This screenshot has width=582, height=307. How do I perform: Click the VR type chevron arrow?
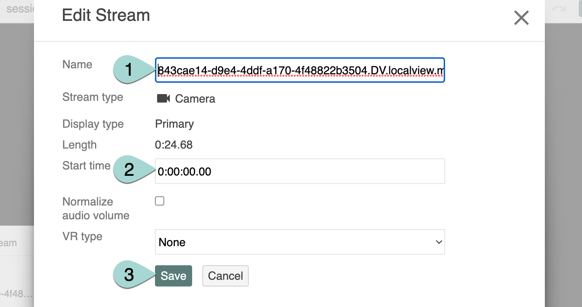[x=439, y=242]
